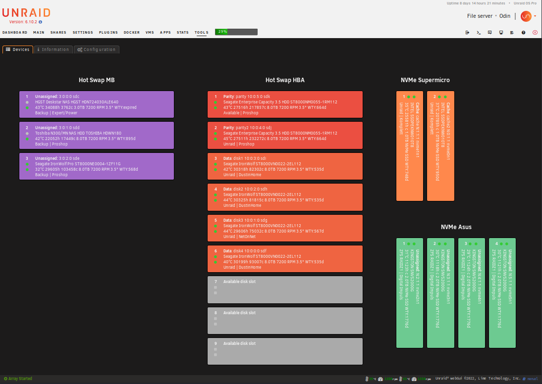Open the Docker menu
Image resolution: width=542 pixels, height=384 pixels.
click(132, 33)
